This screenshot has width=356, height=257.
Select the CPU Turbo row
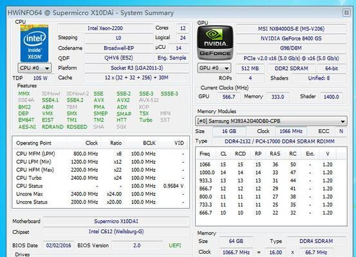(x=100, y=178)
